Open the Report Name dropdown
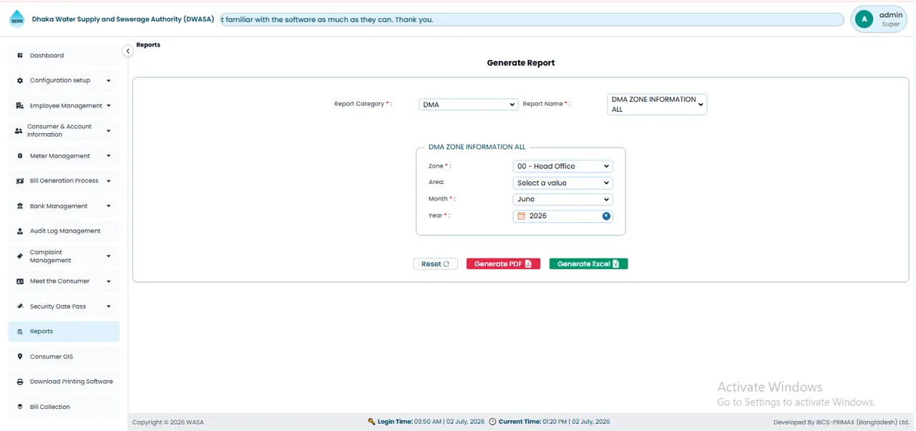Image resolution: width=916 pixels, height=431 pixels. pyautogui.click(x=657, y=105)
